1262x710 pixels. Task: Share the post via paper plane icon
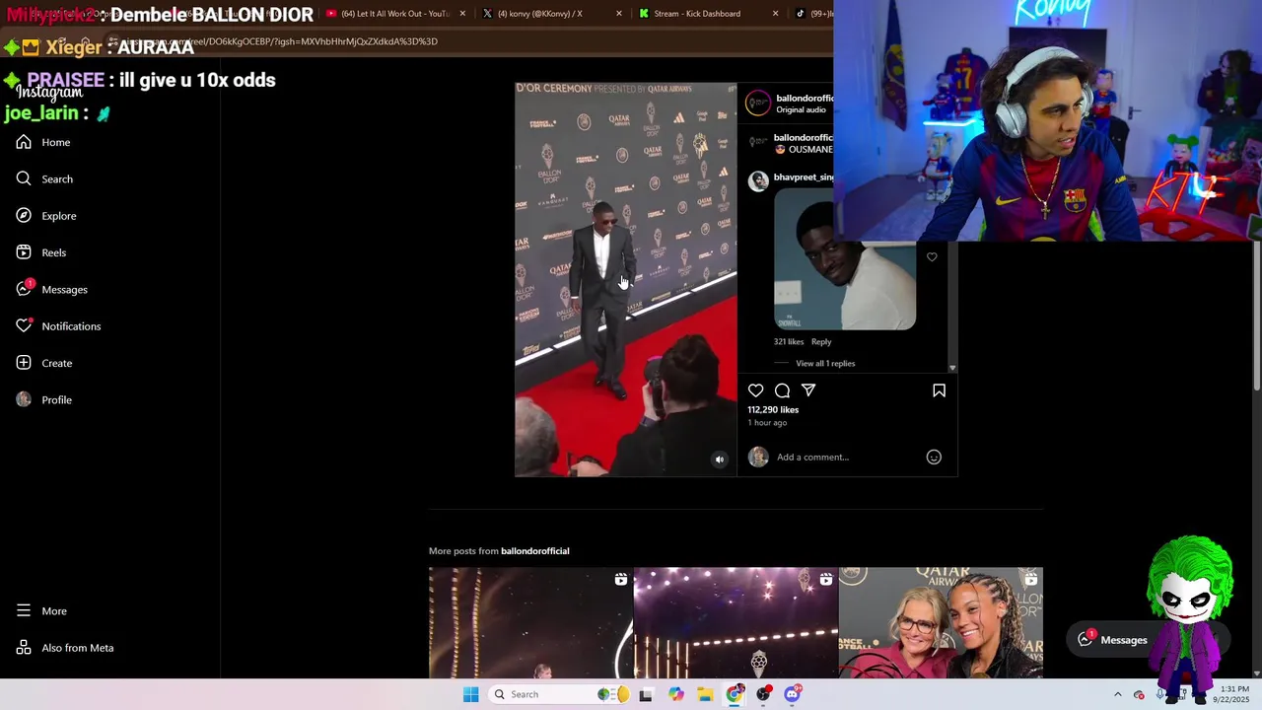[808, 390]
